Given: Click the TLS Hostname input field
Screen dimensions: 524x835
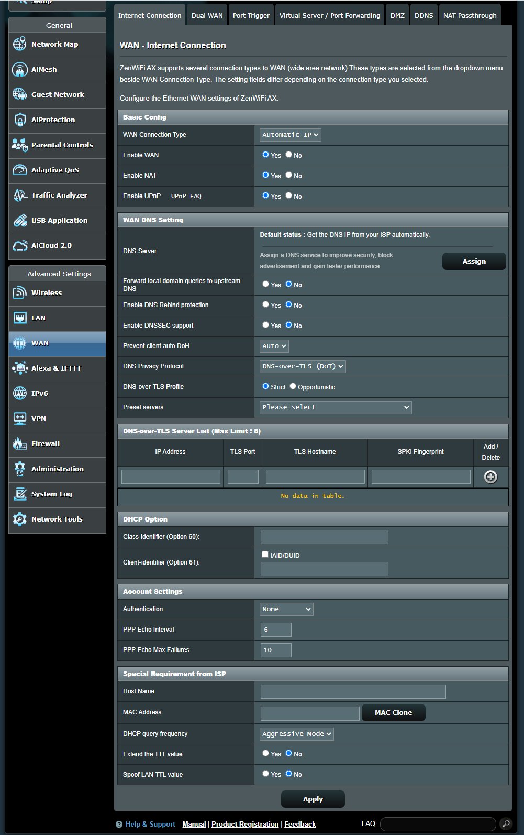Looking at the screenshot, I should (315, 476).
